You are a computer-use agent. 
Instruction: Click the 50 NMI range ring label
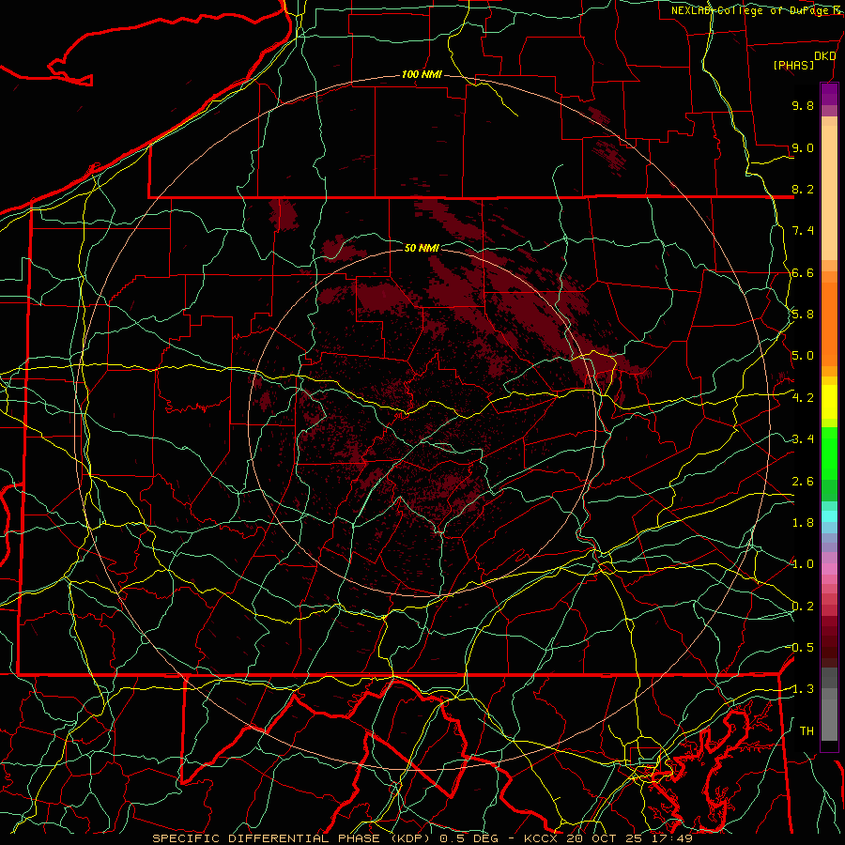(x=422, y=248)
